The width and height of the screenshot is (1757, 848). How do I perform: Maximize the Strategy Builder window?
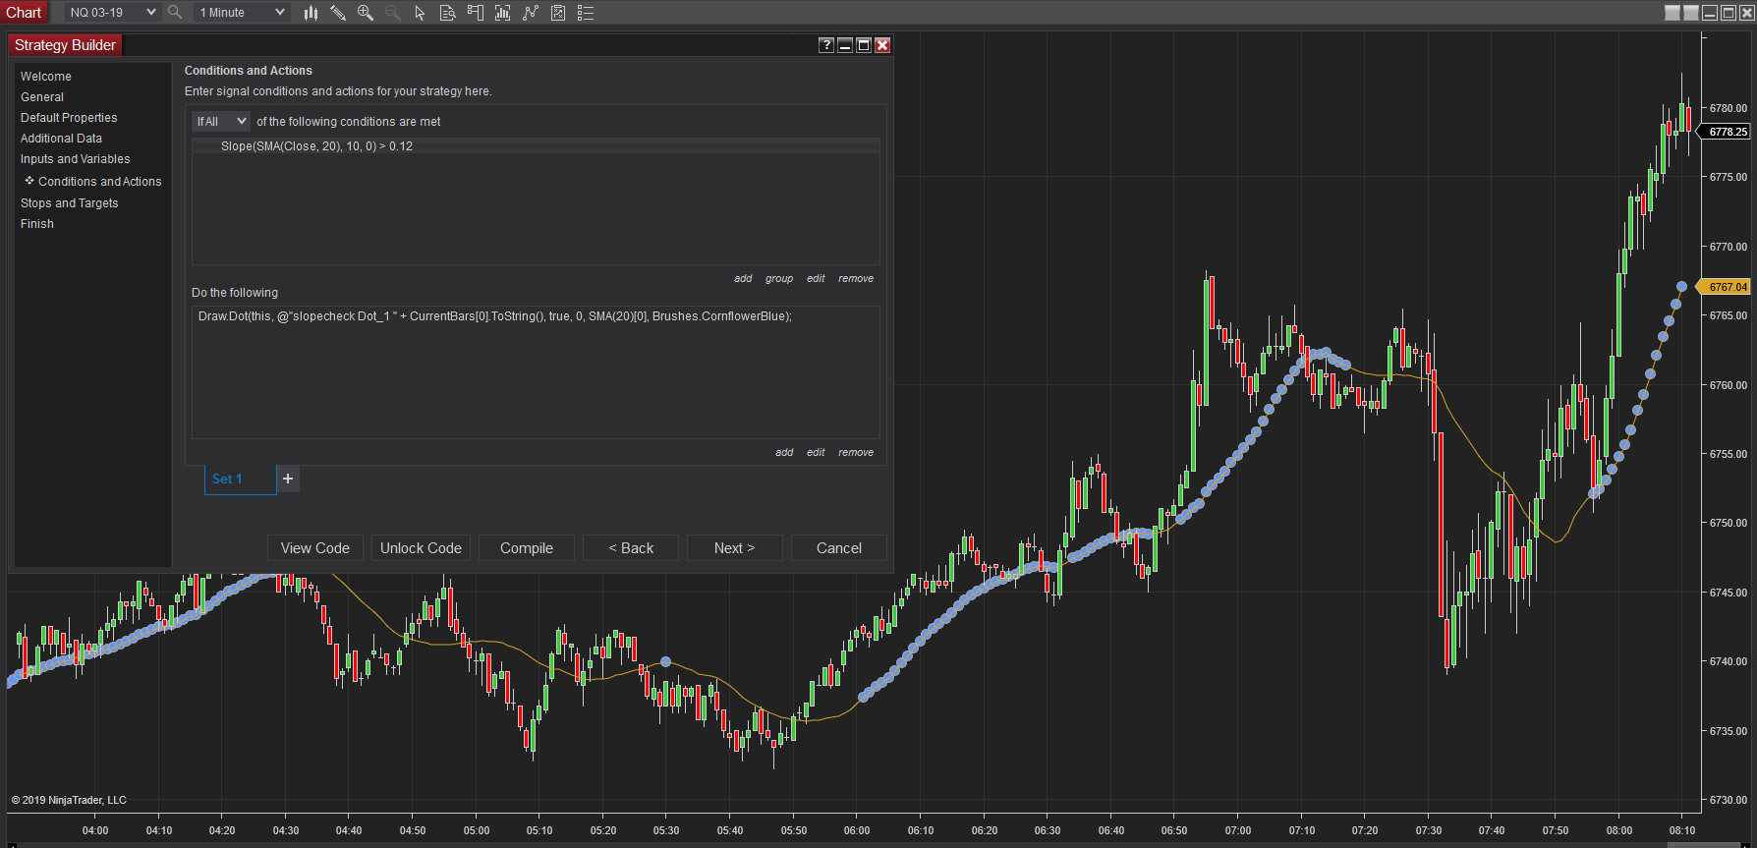pos(864,45)
